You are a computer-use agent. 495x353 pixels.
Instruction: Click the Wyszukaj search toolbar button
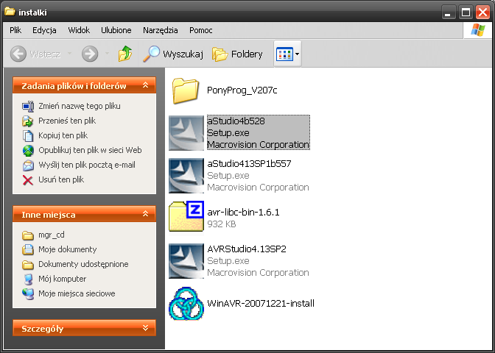(x=173, y=54)
